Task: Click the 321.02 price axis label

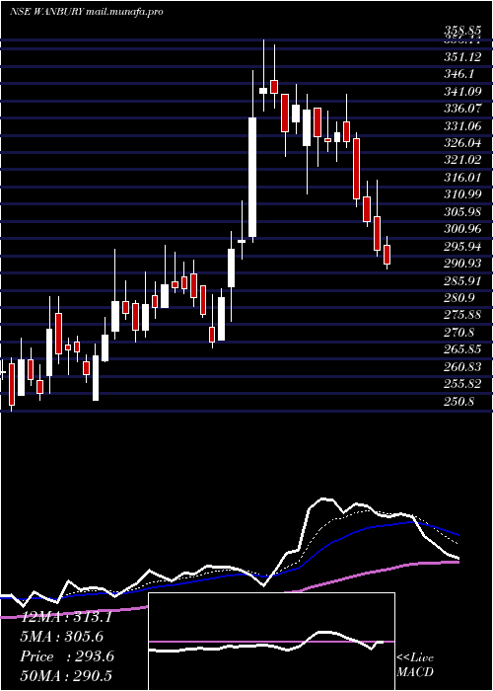Action: (461, 160)
